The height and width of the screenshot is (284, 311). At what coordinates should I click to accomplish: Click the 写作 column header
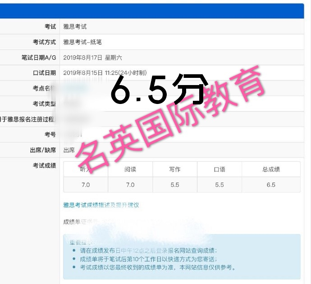click(175, 169)
